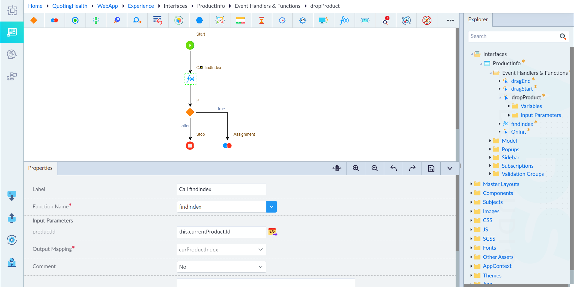Screen dimensions: 574x287
Task: Select the Assignment node on canvas
Action: [227, 146]
